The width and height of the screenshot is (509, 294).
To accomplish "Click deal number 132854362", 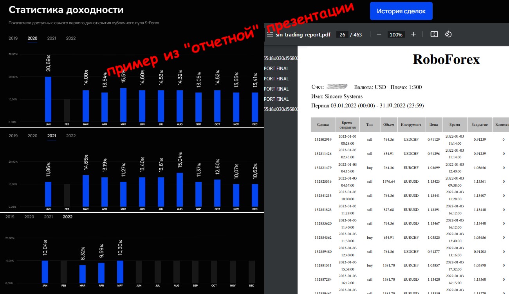I will click(x=323, y=238).
